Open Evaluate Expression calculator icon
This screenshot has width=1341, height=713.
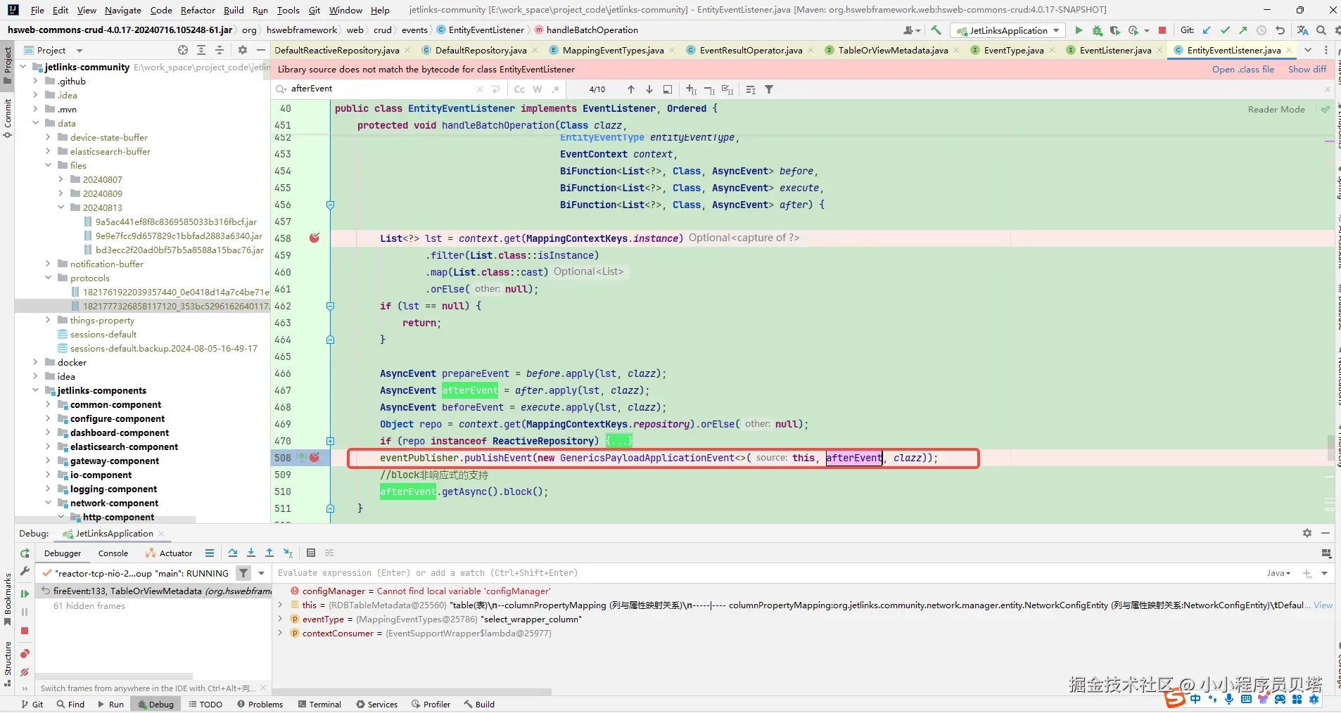tap(311, 553)
